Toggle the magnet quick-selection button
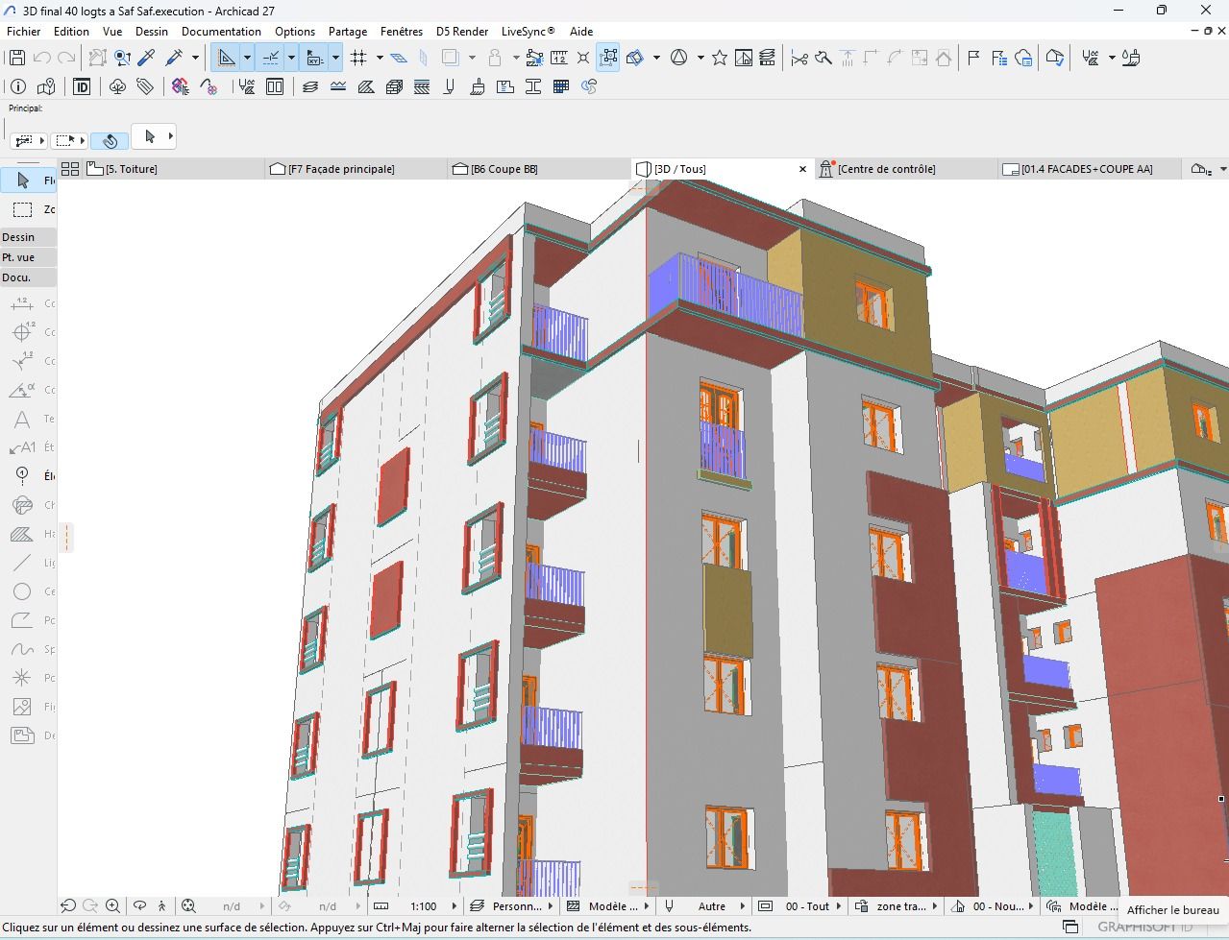Viewport: 1229px width, 940px height. point(110,140)
